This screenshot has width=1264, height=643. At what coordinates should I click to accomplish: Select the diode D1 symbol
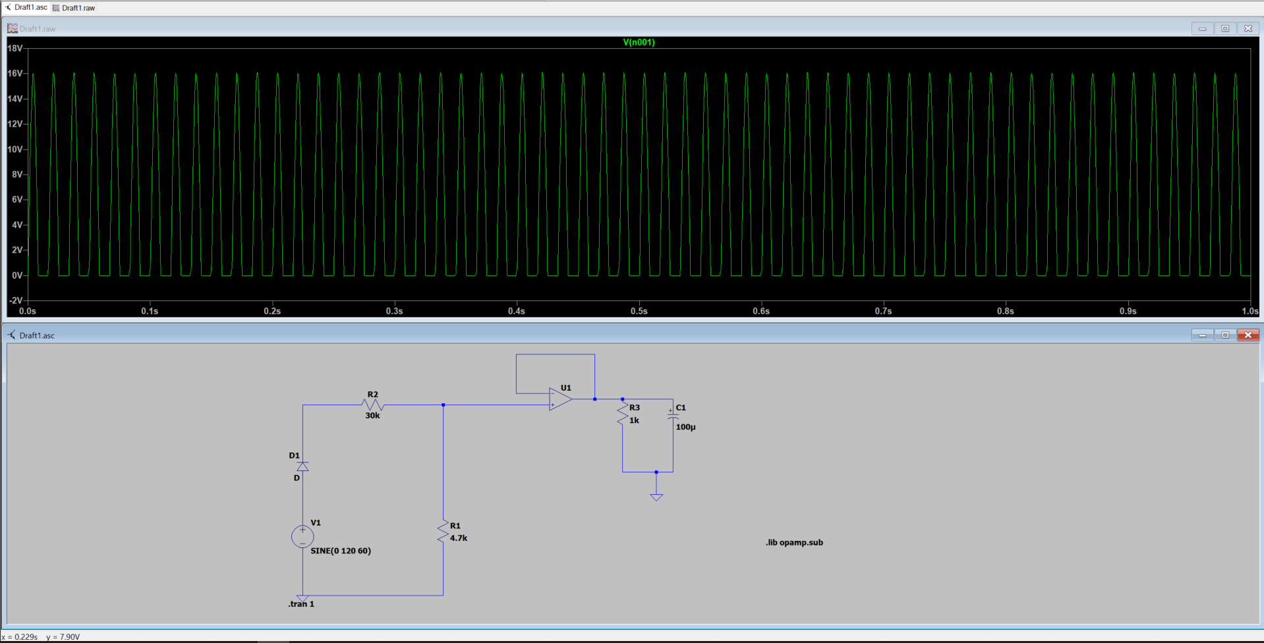tap(302, 466)
